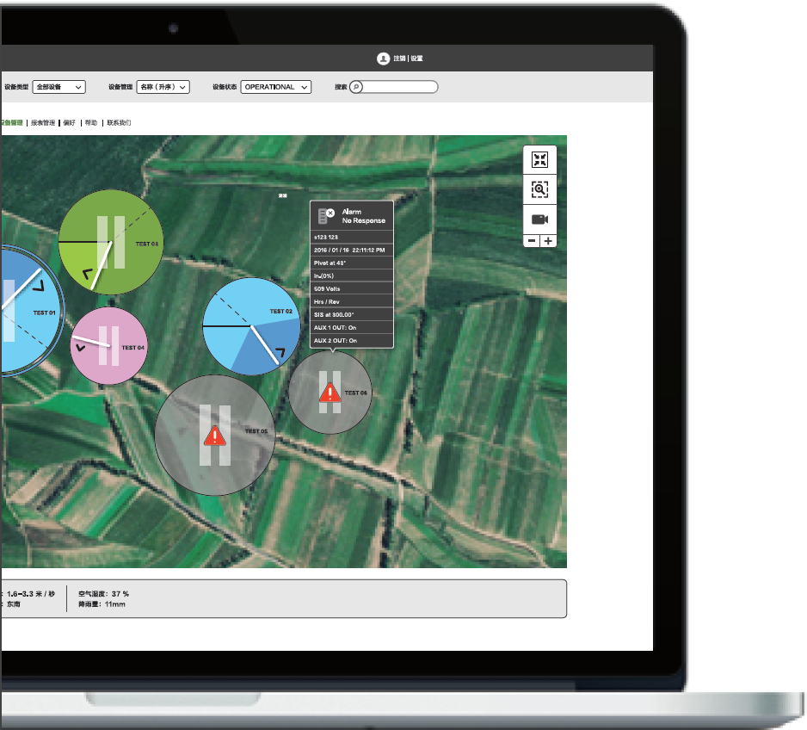Open the 全部设备 device type dropdown
This screenshot has width=807, height=730.
(x=59, y=87)
